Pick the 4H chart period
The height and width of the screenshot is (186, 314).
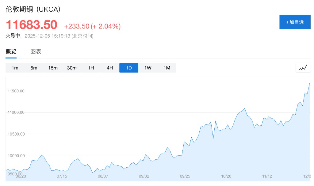tap(110, 68)
